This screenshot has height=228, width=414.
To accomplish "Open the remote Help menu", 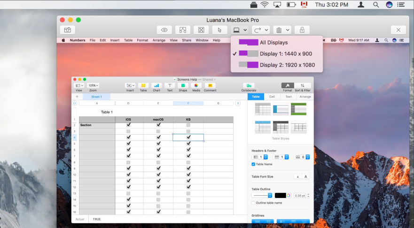I will pos(217,40).
